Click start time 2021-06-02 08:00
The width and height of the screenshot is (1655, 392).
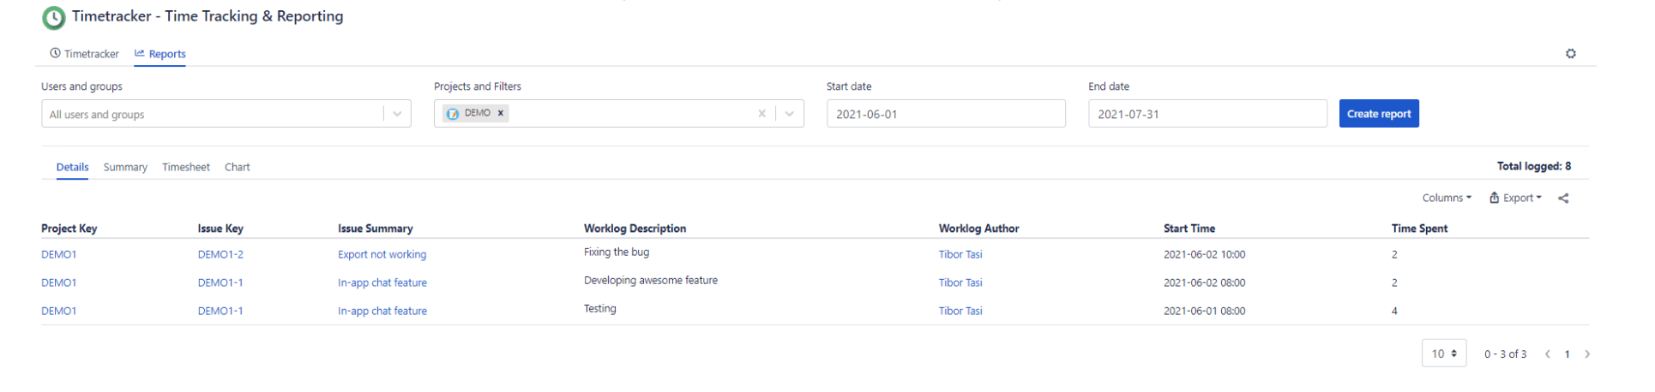click(1204, 282)
